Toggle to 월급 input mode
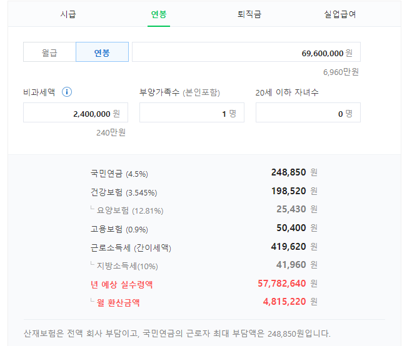Viewport: 402px width, 346px height. coord(49,52)
